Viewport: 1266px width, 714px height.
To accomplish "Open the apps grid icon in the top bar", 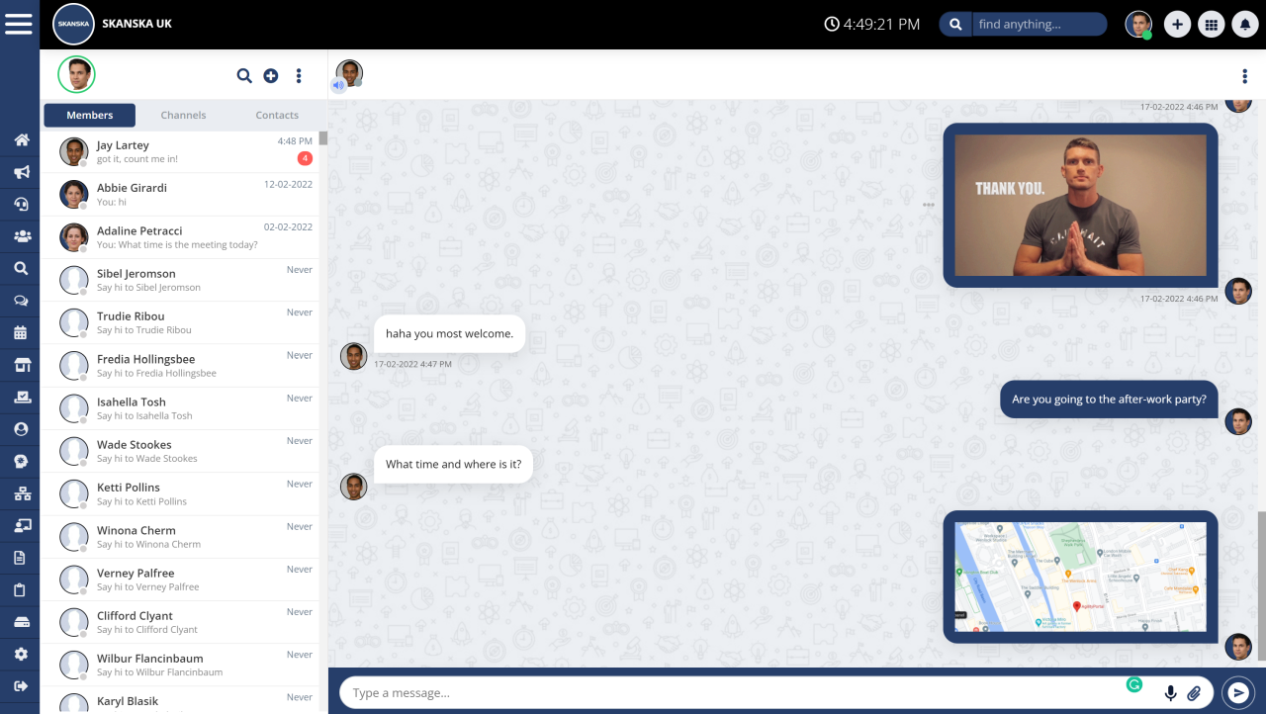I will (x=1211, y=23).
